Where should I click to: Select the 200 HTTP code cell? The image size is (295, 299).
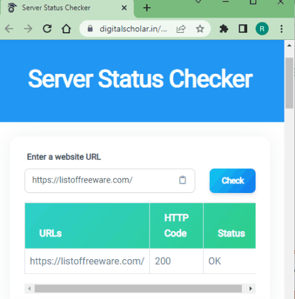click(x=176, y=261)
